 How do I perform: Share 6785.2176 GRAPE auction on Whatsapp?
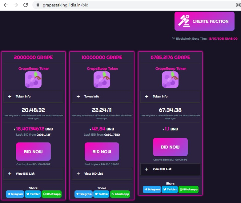tap(189, 189)
